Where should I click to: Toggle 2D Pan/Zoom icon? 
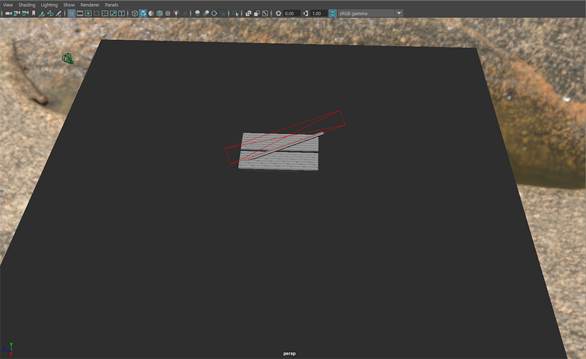(51, 14)
